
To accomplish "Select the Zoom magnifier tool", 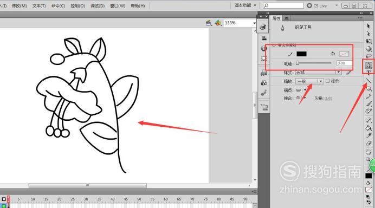I will pyautogui.click(x=368, y=159).
